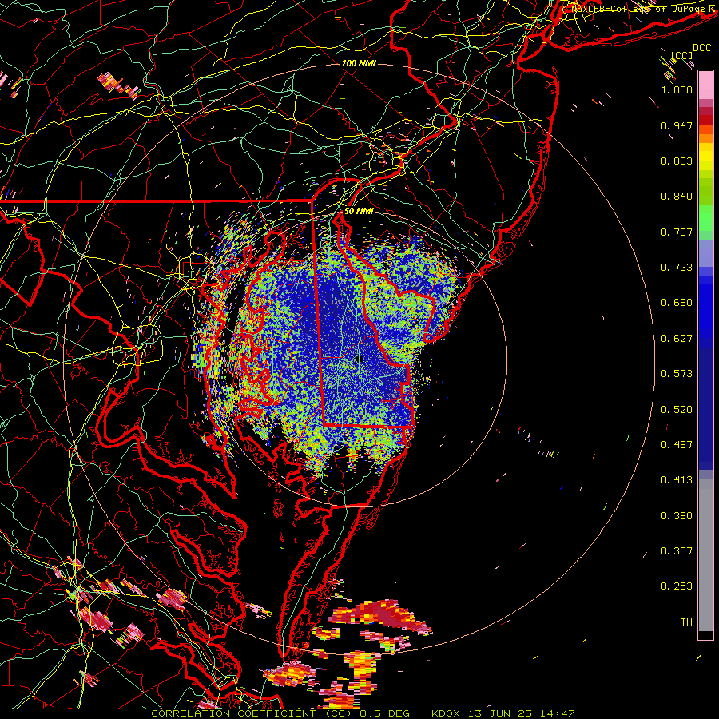This screenshot has width=719, height=719.
Task: Select the 0.787 scale value
Action: (x=677, y=232)
